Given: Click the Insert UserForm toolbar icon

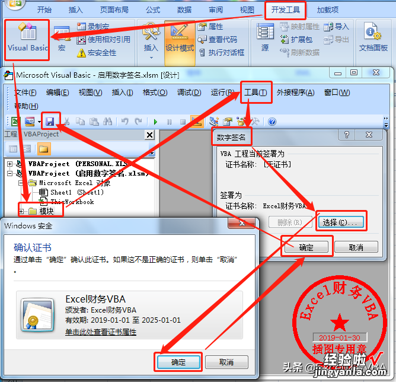Looking at the screenshot, I should [x=30, y=122].
